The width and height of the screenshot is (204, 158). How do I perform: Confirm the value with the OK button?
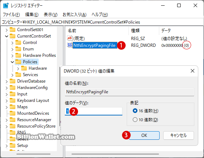[144, 135]
